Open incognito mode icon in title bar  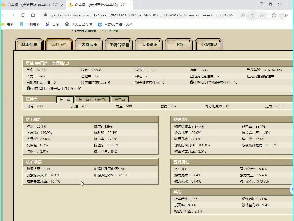270,4
